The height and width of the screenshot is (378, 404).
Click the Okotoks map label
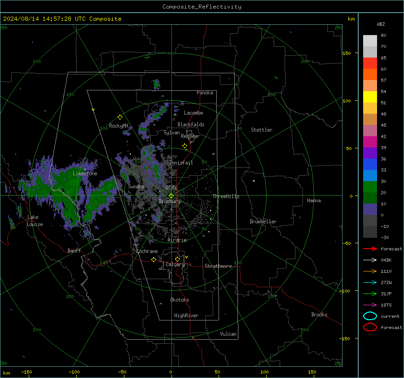[x=180, y=300]
